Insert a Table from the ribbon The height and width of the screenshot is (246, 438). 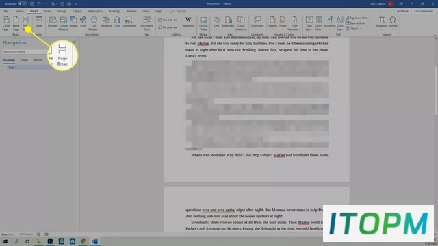click(x=39, y=23)
